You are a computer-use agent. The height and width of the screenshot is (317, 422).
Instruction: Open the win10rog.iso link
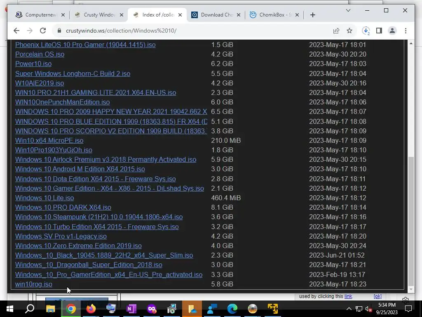tap(34, 284)
